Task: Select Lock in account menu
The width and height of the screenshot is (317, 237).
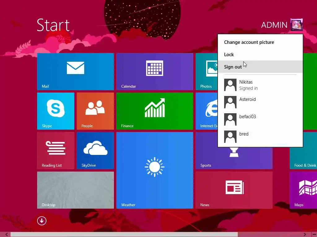Action: (x=260, y=54)
